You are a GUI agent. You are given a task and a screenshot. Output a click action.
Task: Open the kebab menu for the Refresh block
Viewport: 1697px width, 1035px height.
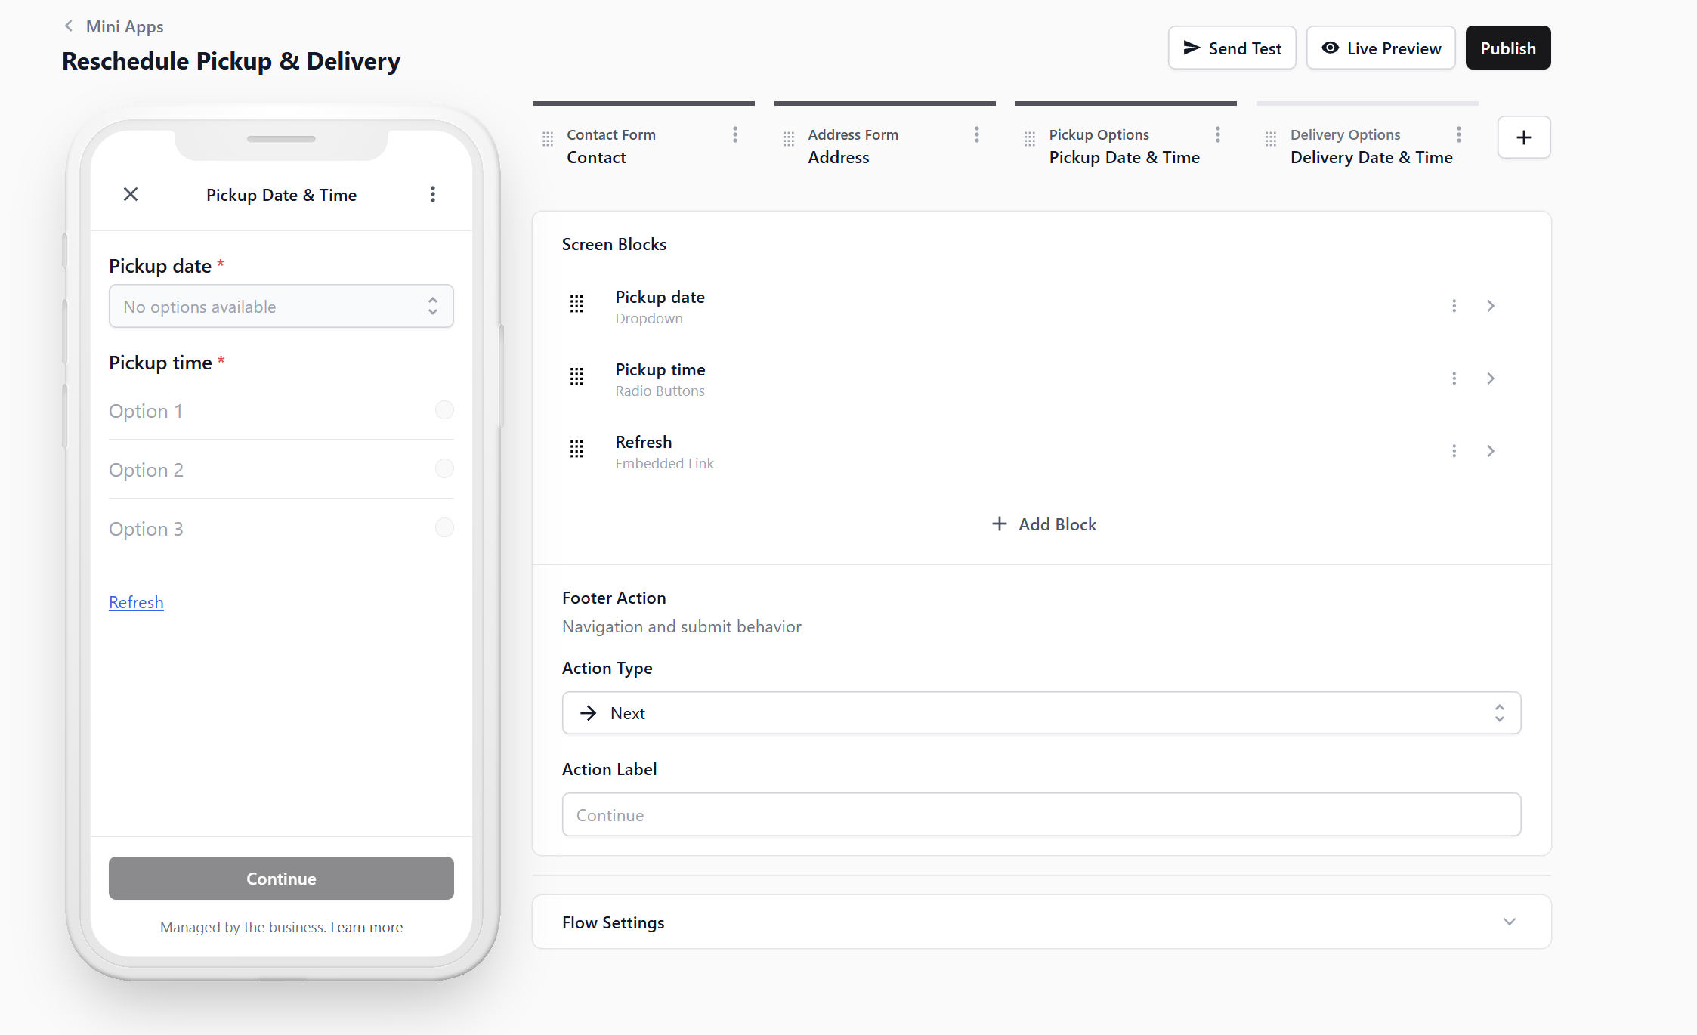click(1454, 451)
